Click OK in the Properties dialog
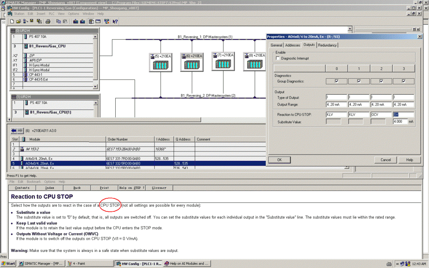 (279, 160)
